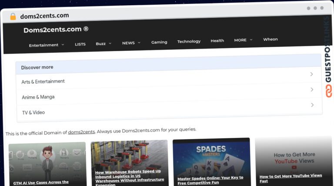Expand the Entertainment dropdown arrow

coord(63,45)
